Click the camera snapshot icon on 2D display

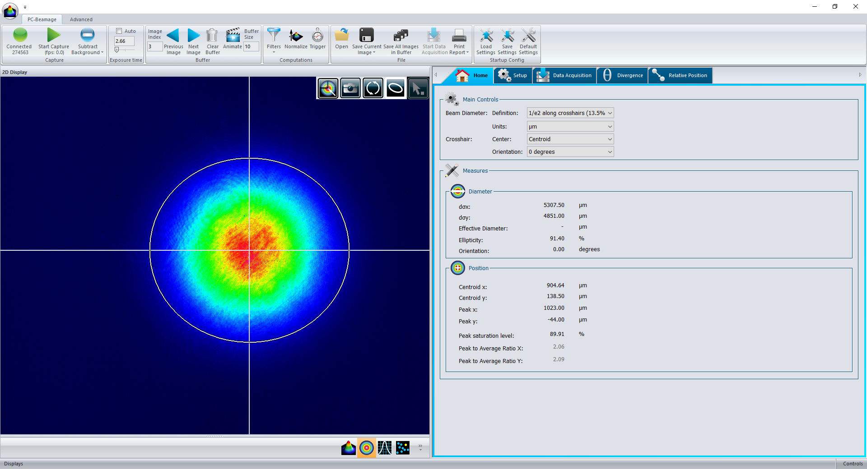pos(350,88)
